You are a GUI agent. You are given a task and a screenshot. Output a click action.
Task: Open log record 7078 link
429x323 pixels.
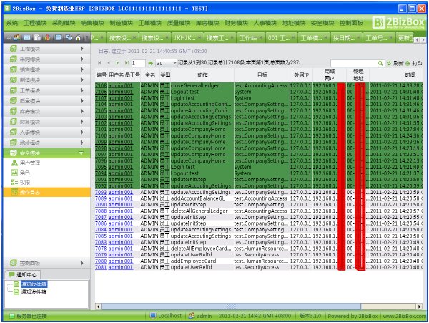coord(101,249)
